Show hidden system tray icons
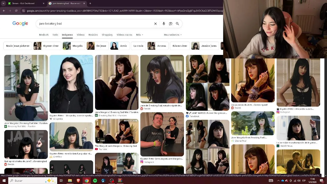 pyautogui.click(x=278, y=181)
